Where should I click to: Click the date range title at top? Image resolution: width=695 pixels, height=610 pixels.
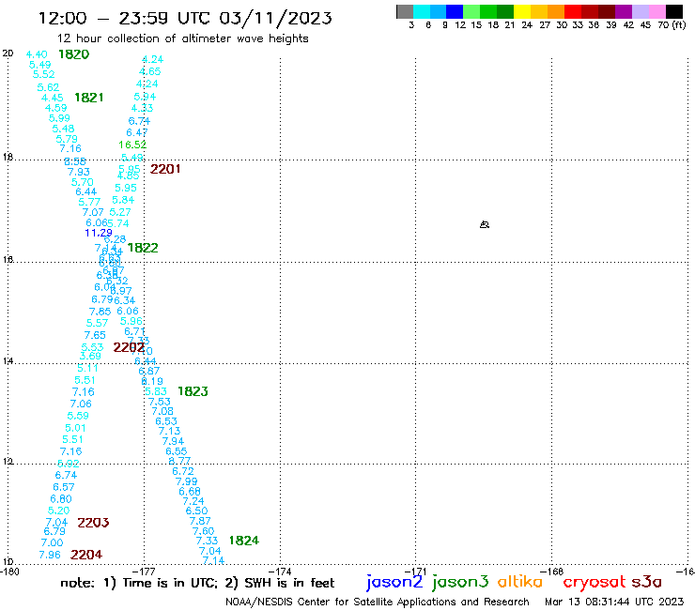[185, 18]
